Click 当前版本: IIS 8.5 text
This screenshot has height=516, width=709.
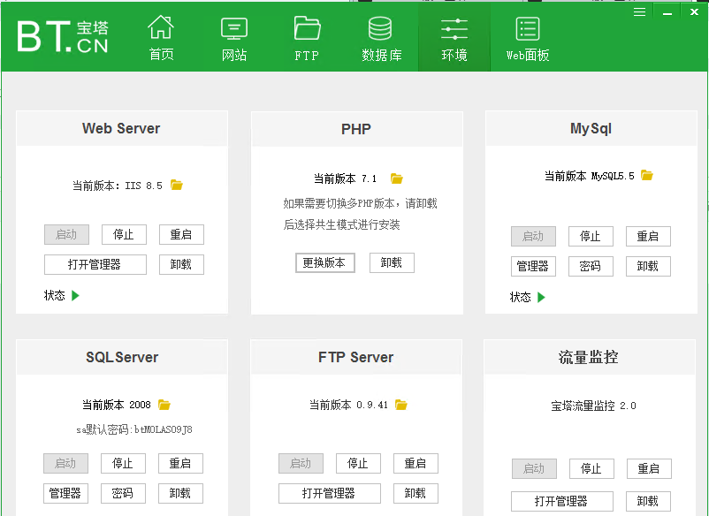tap(118, 186)
